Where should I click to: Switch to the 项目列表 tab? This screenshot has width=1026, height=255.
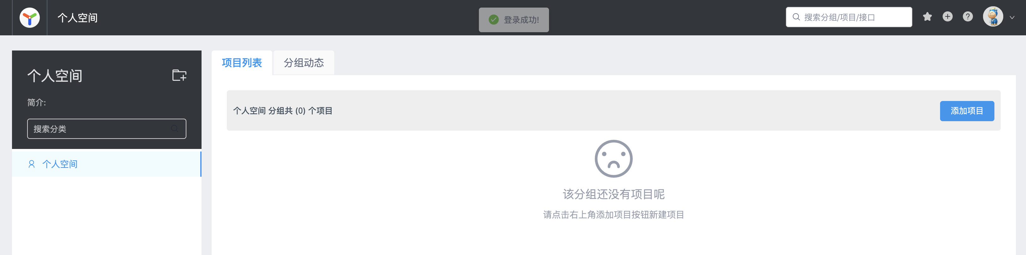pos(242,63)
